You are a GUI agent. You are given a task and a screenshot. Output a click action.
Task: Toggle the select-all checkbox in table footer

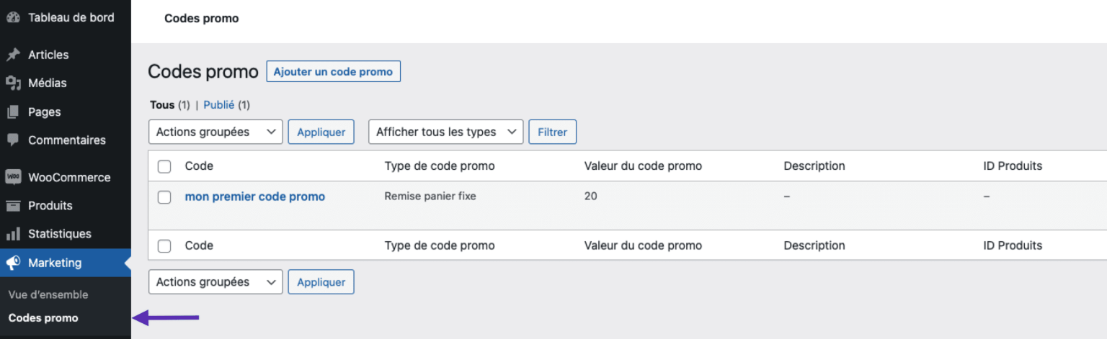164,246
